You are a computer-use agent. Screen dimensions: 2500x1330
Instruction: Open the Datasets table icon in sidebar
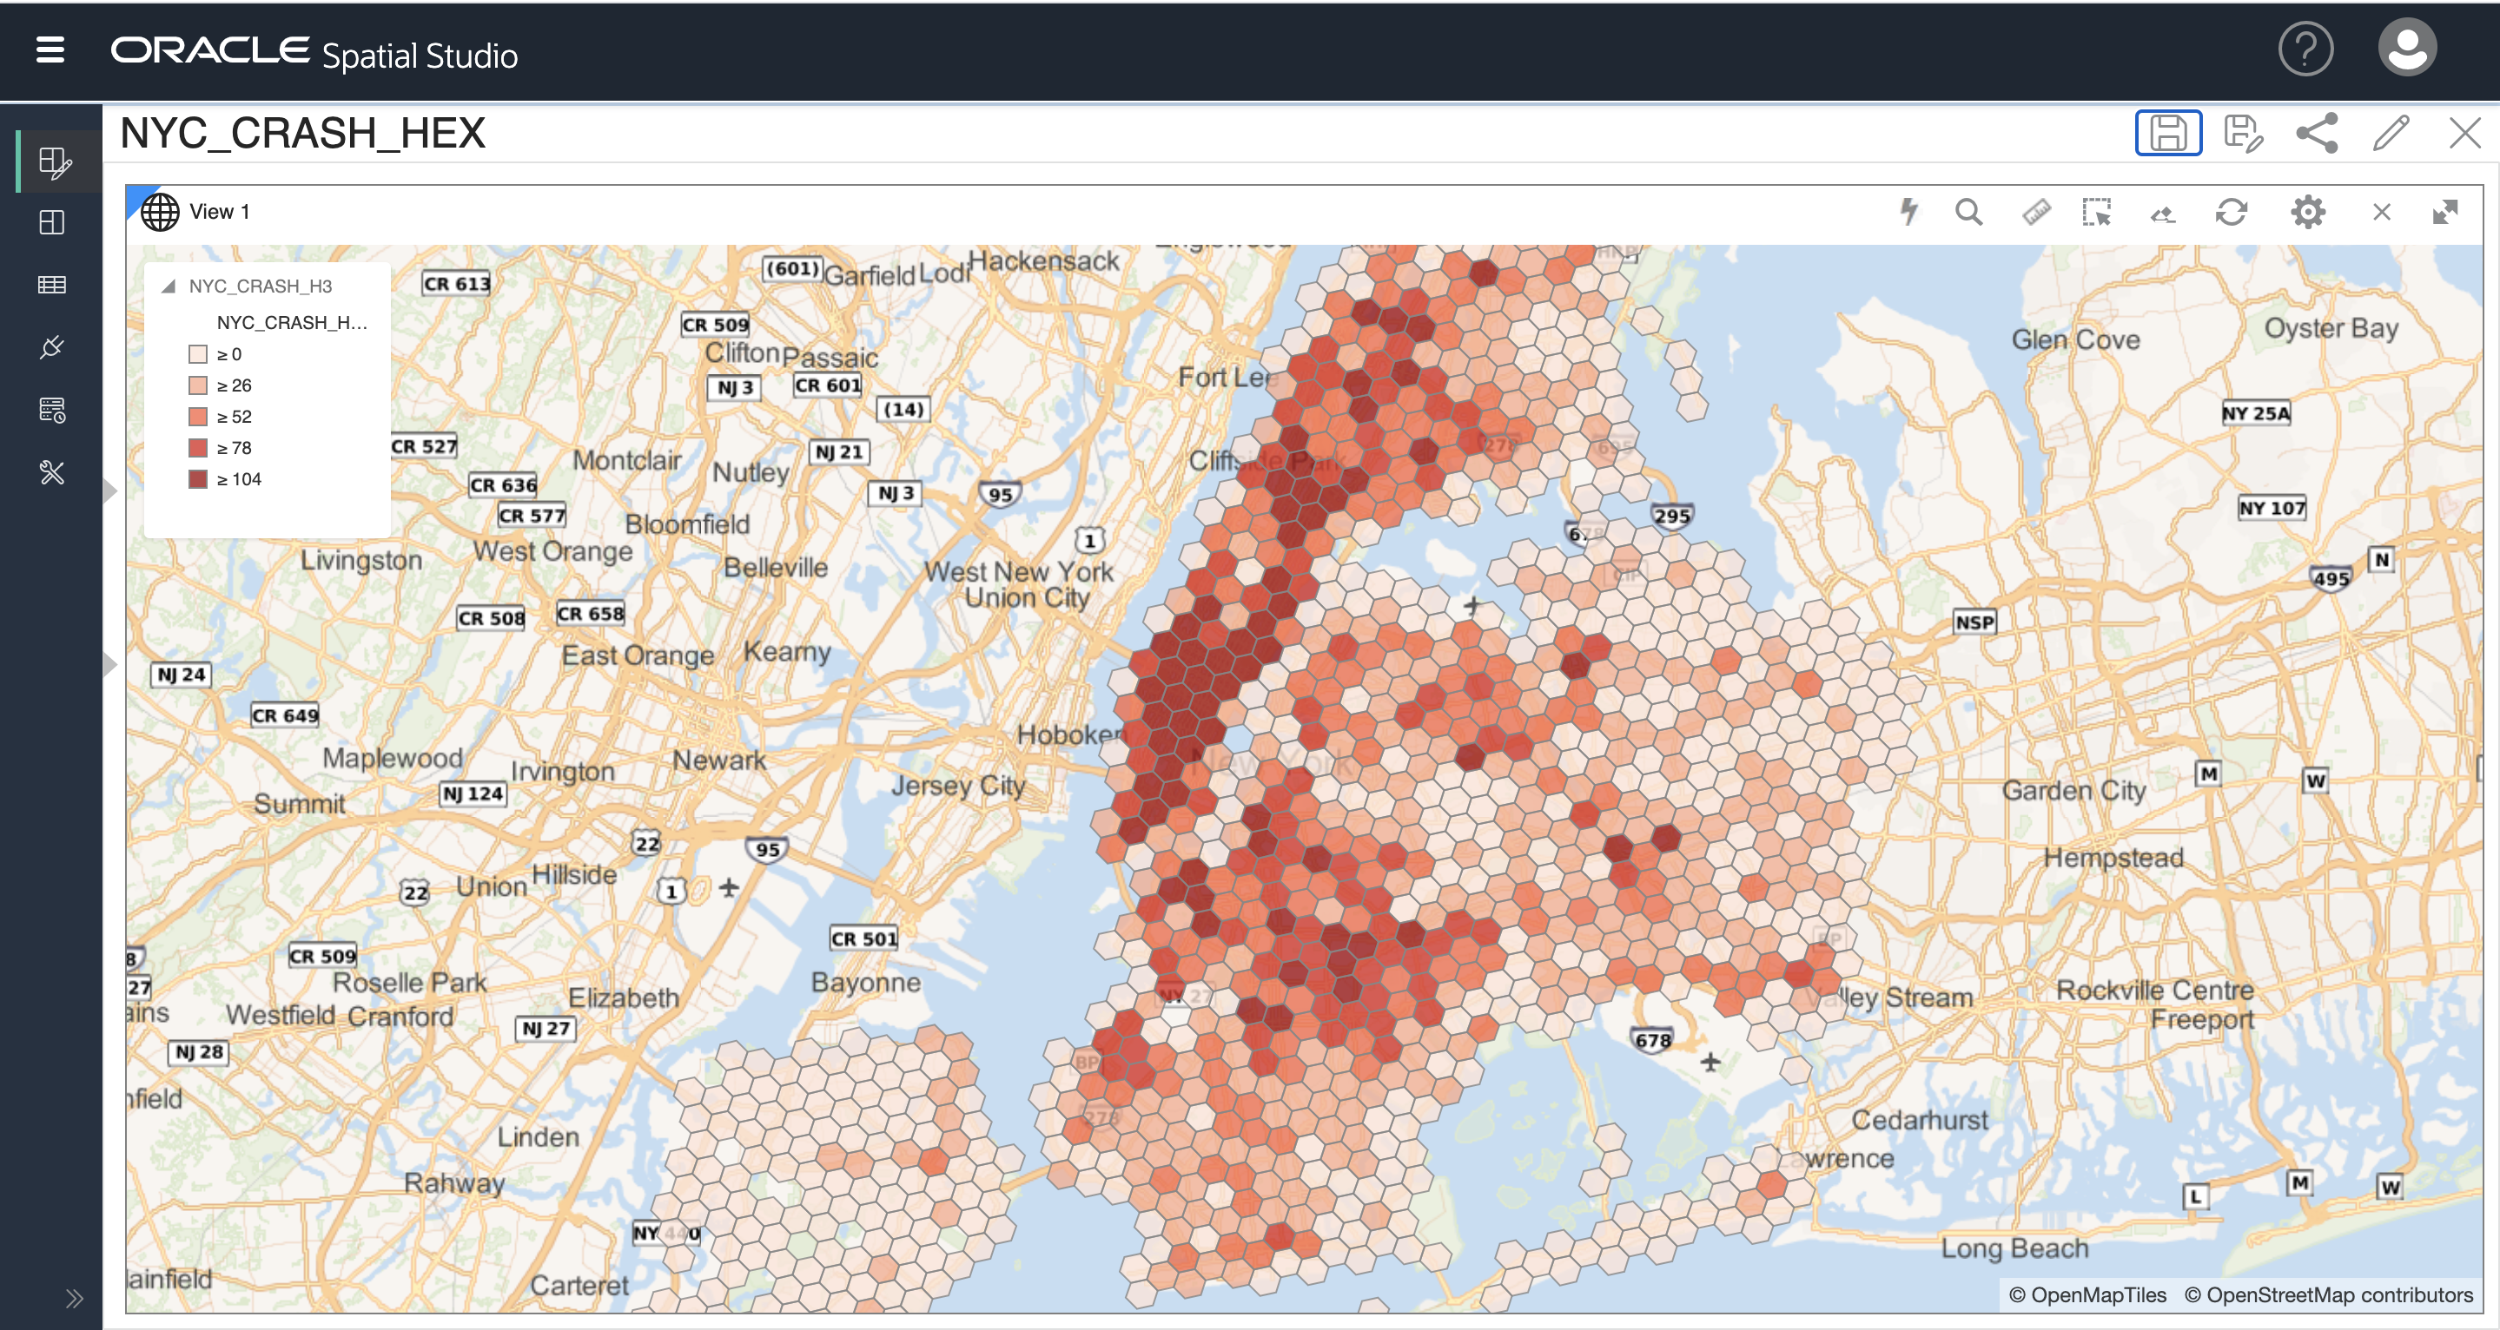pyautogui.click(x=51, y=286)
